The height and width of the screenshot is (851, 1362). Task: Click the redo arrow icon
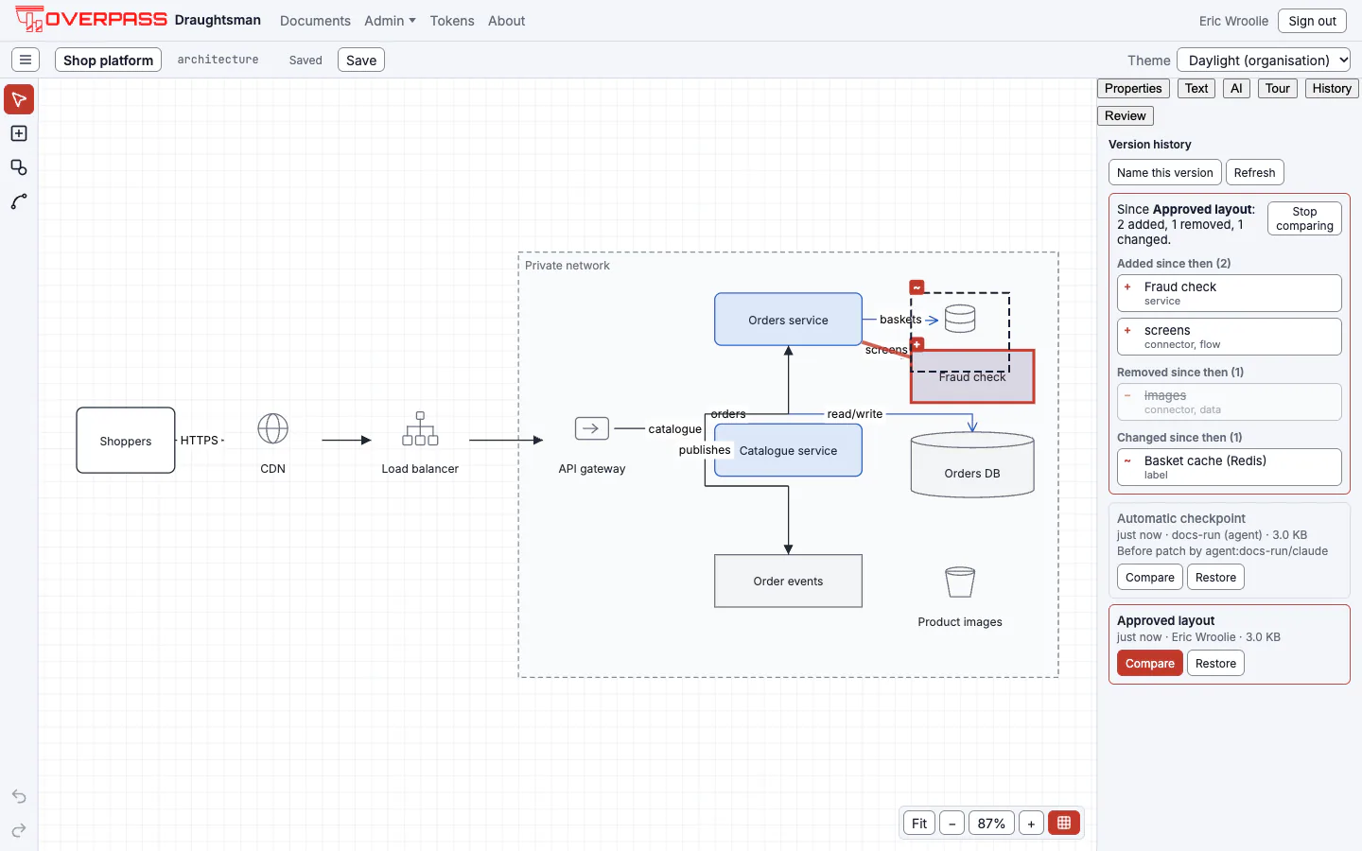19,830
